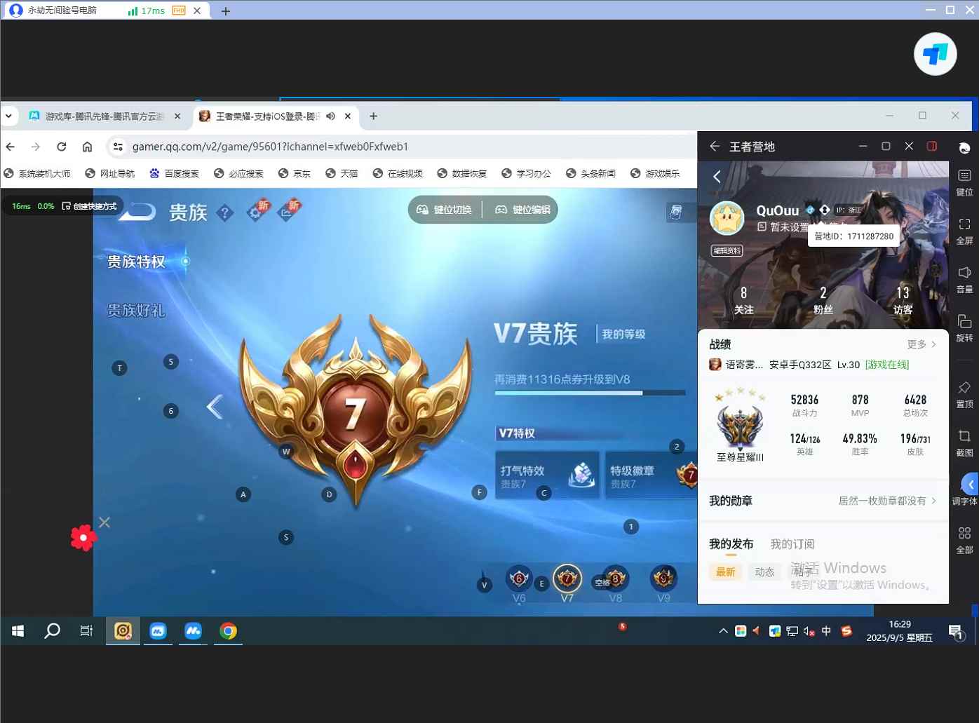Click the question mark beside 贵族

[x=224, y=212]
